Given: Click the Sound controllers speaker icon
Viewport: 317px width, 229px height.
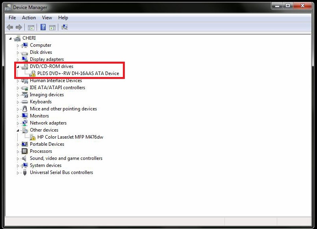Looking at the screenshot, I should point(24,158).
